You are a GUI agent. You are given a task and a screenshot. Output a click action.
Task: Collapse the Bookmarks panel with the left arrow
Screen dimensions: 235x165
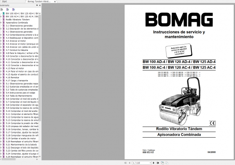click(x=40, y=5)
